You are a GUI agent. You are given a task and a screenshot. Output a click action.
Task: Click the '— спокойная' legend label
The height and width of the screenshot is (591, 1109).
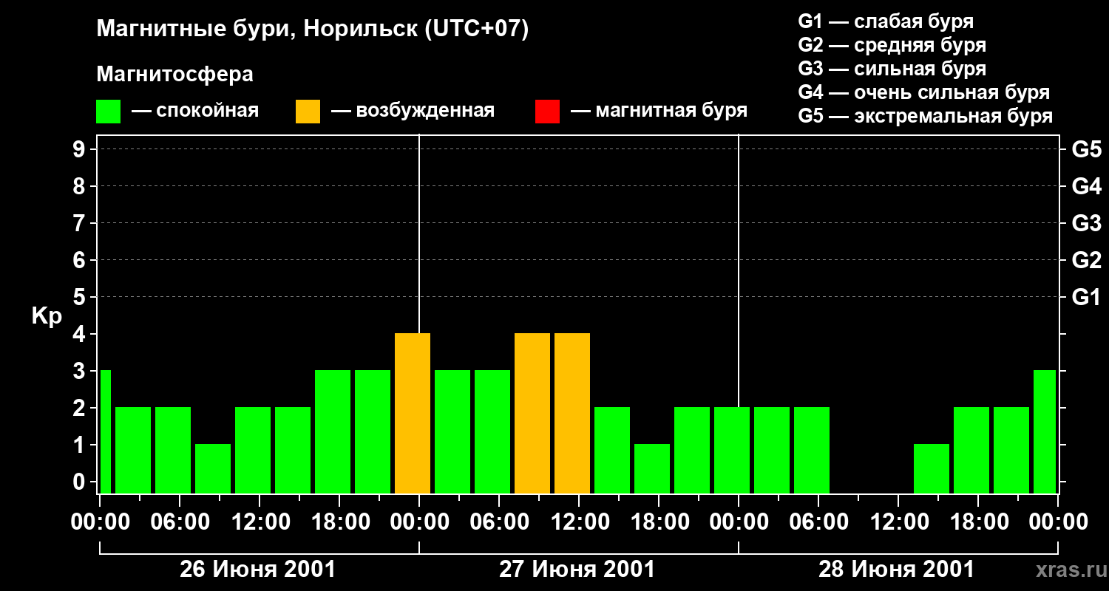195,111
